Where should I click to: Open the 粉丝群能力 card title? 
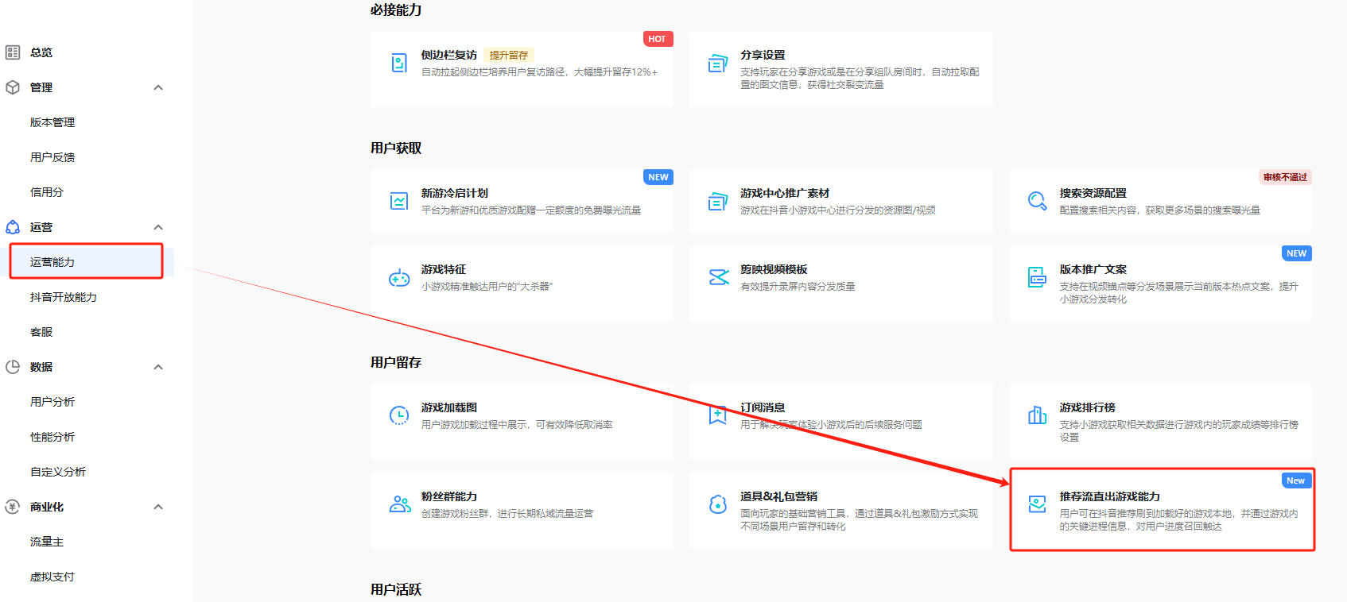[x=449, y=496]
